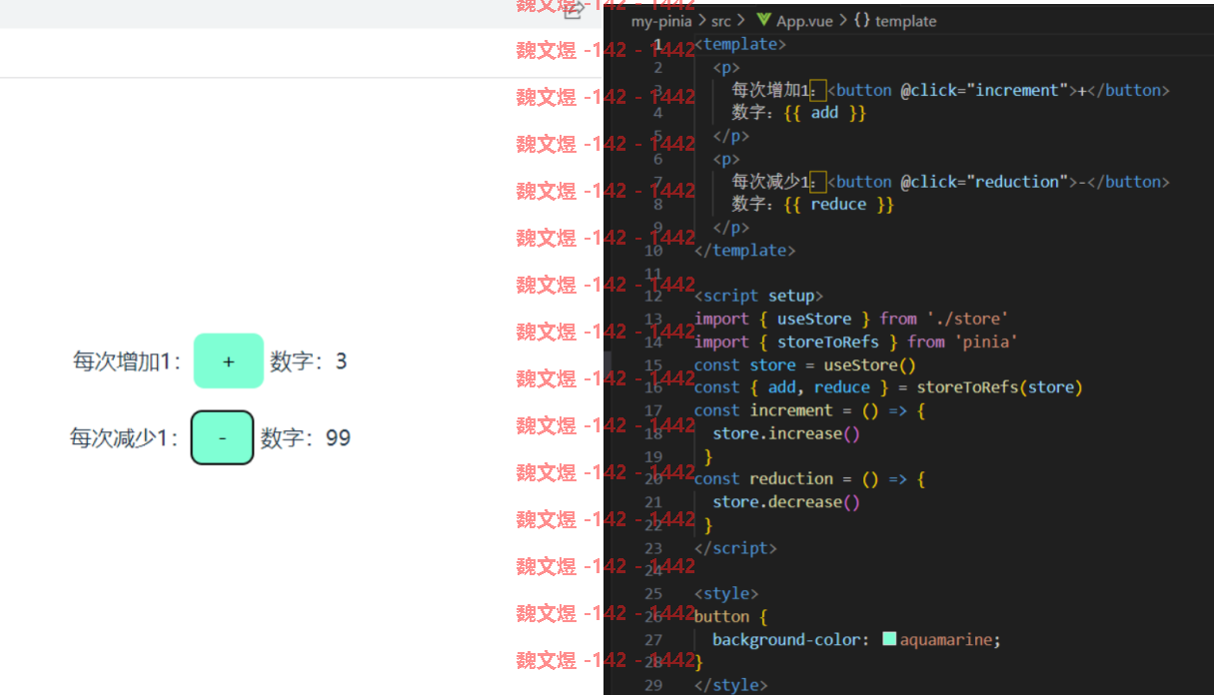Click the share icon in the browser toolbar

[x=574, y=11]
